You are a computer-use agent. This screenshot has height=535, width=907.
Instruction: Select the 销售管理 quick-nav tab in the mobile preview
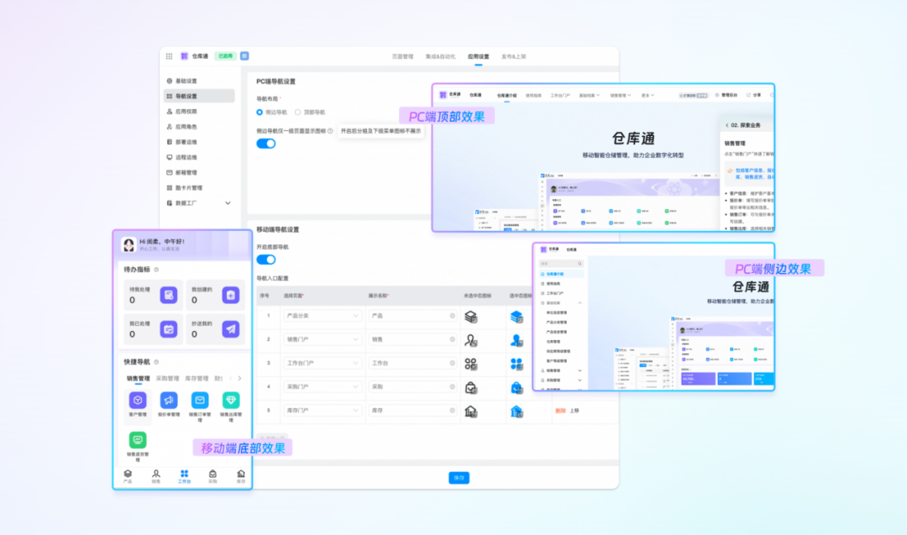[139, 378]
